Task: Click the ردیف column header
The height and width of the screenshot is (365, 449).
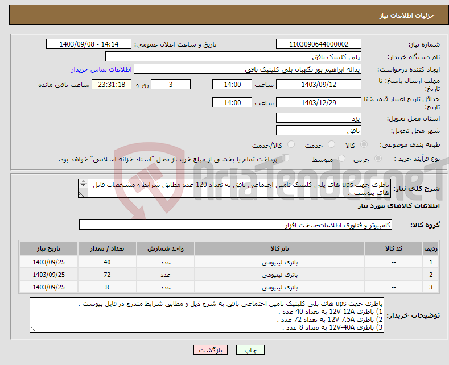Action: pos(431,248)
